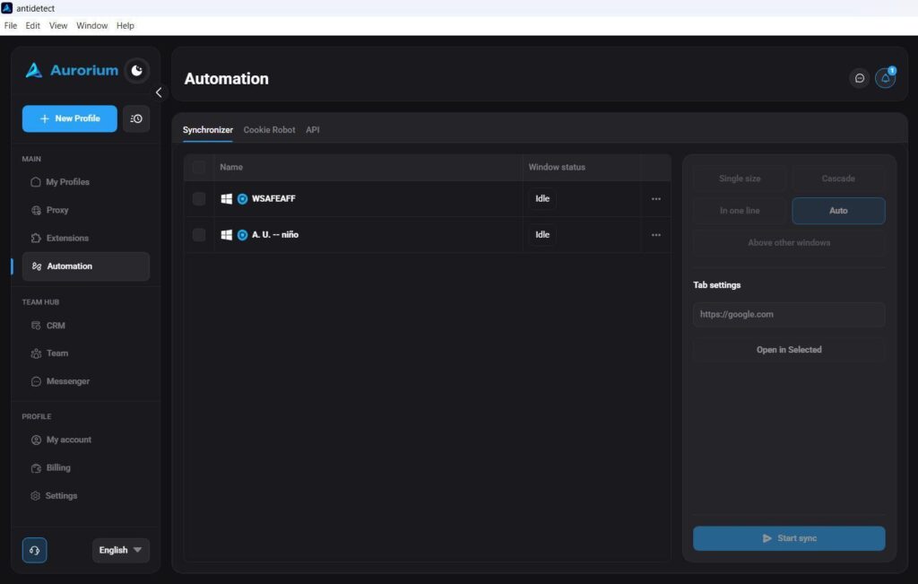918x584 pixels.
Task: Open the View menu
Action: click(x=58, y=26)
